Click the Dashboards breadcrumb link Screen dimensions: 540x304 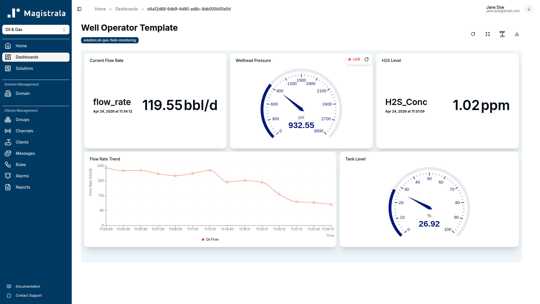tap(126, 9)
